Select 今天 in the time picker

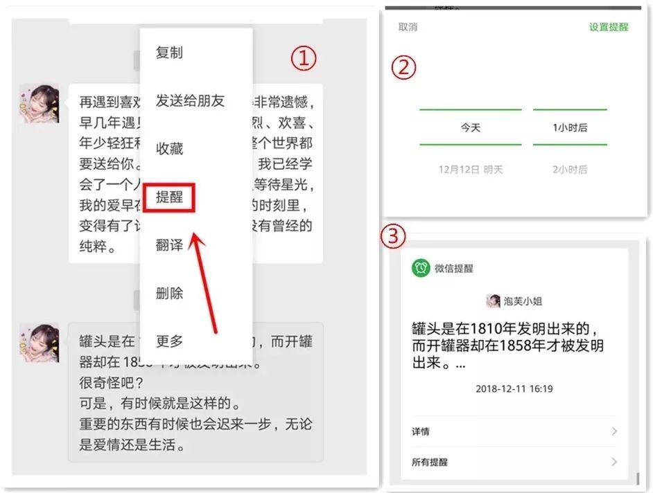pyautogui.click(x=471, y=127)
